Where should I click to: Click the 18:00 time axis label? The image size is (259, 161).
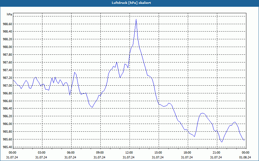pyautogui.click(x=187, y=153)
